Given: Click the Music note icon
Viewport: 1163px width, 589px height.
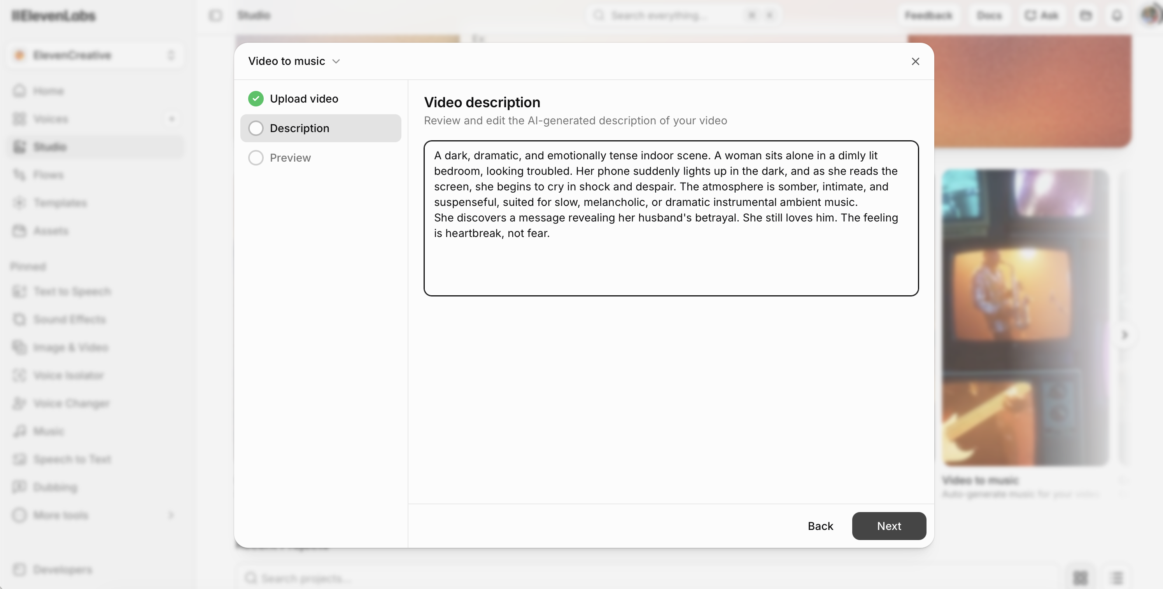Looking at the screenshot, I should 19,431.
